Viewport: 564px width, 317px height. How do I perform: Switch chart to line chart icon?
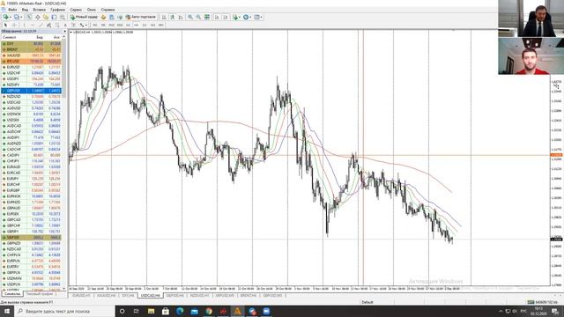click(181, 17)
